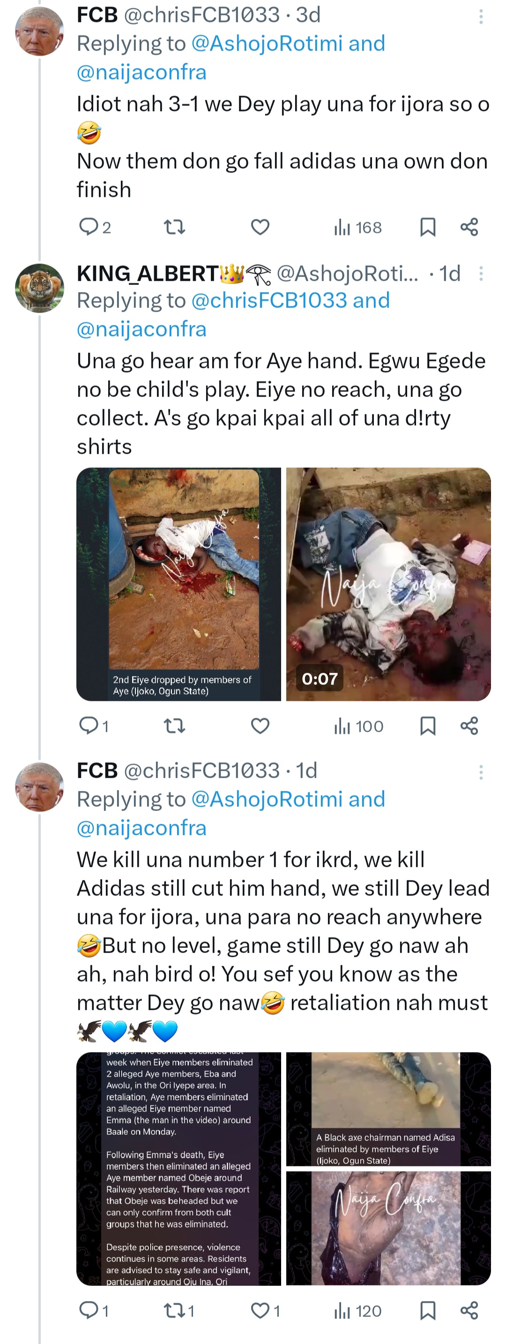
Task: Open more options on FCB's 1d tweet
Action: coord(480,772)
